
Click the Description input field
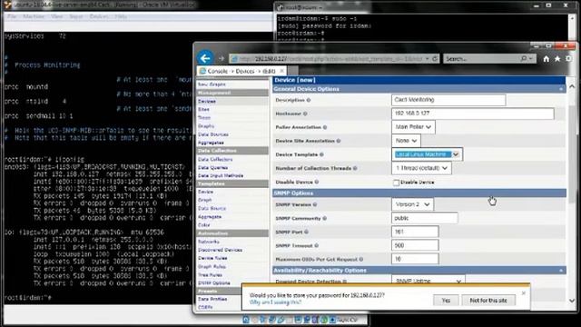tap(448, 100)
